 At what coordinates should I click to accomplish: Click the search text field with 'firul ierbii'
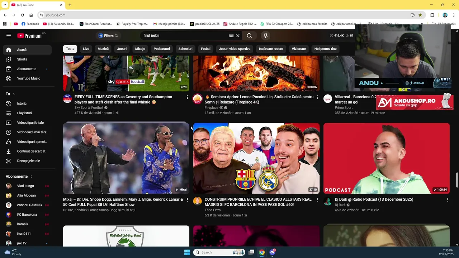point(185,35)
